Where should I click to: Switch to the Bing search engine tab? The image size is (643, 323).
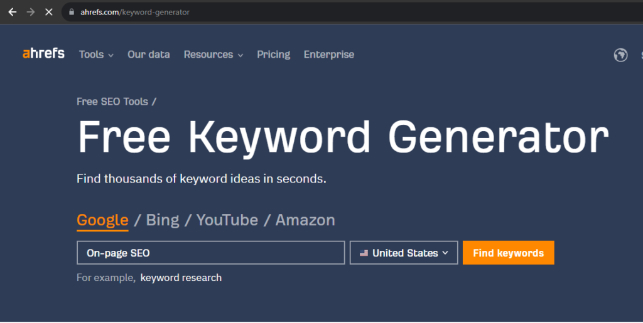click(163, 220)
